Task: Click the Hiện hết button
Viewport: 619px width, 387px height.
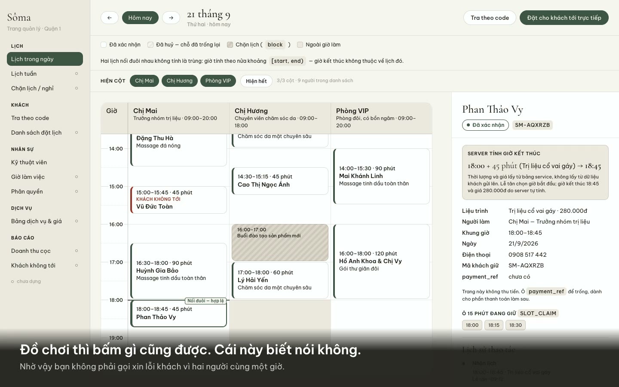Action: coord(256,81)
